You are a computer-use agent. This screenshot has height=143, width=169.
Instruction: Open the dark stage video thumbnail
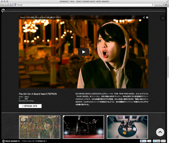point(83,127)
